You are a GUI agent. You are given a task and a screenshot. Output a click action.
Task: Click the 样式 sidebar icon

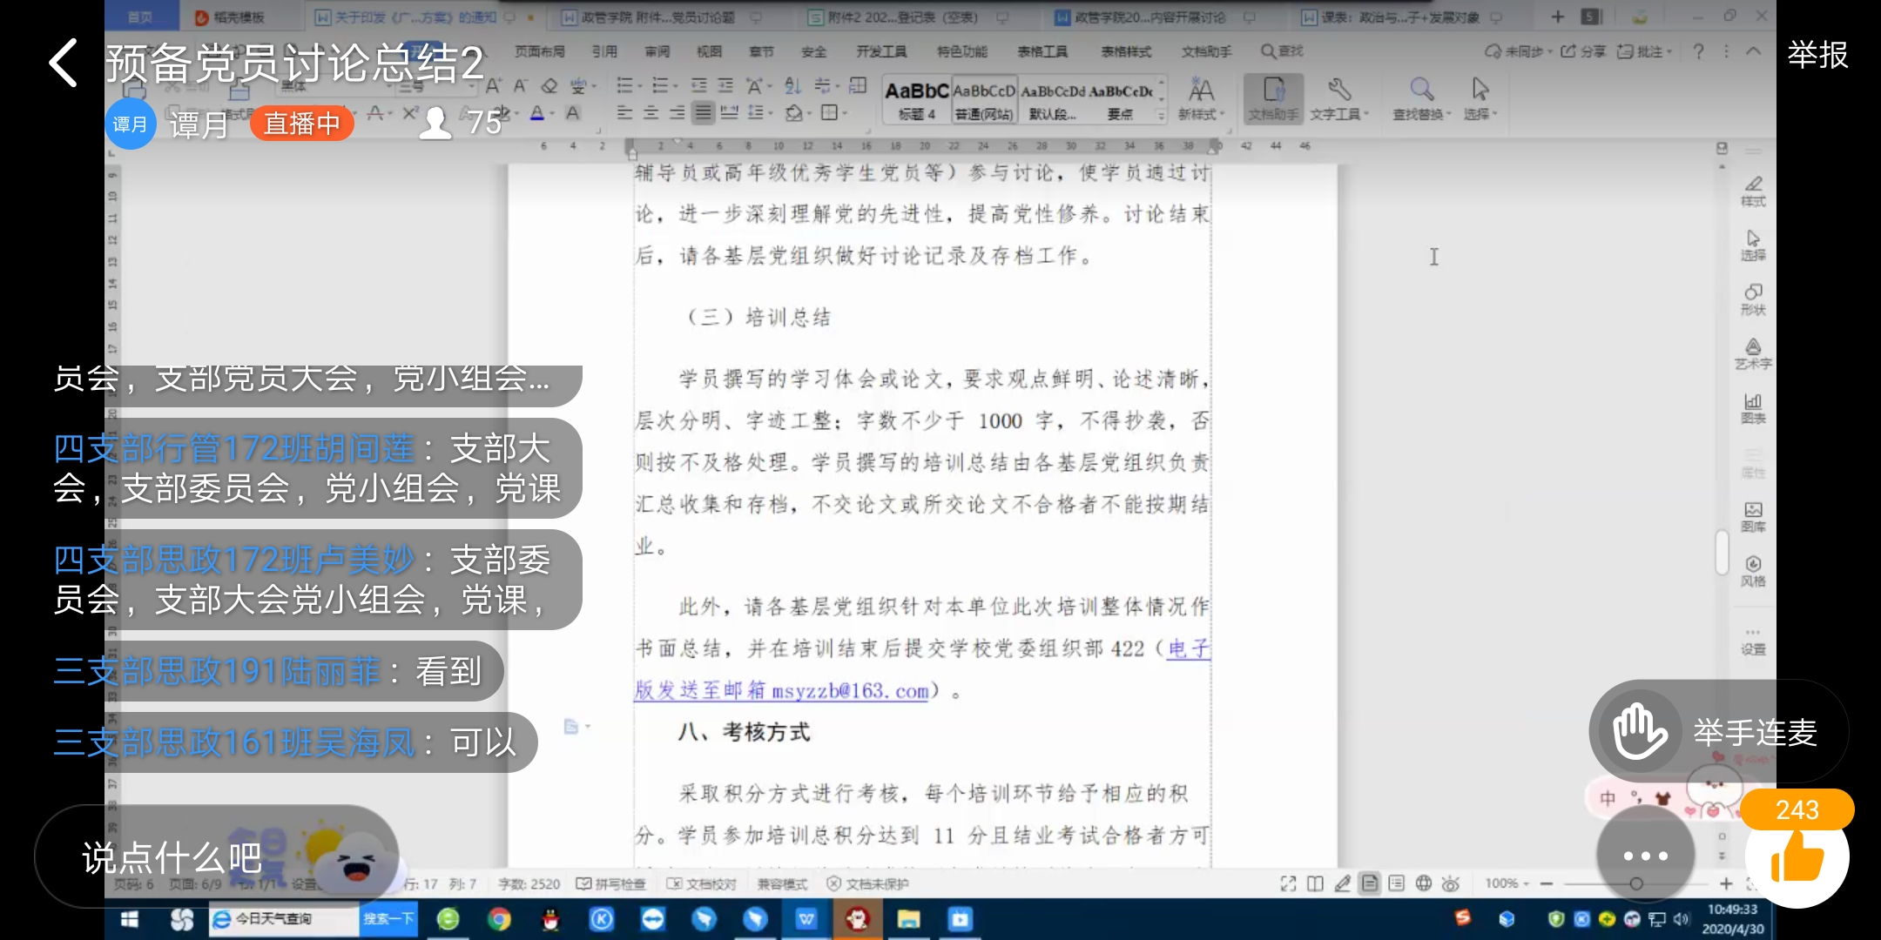(x=1753, y=191)
